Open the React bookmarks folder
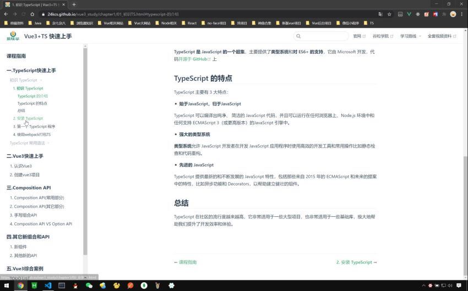Screen dimensions: 468x291 point(189,23)
